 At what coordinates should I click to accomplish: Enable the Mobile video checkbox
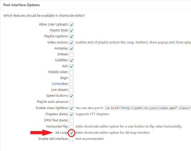pyautogui.click(x=71, y=72)
